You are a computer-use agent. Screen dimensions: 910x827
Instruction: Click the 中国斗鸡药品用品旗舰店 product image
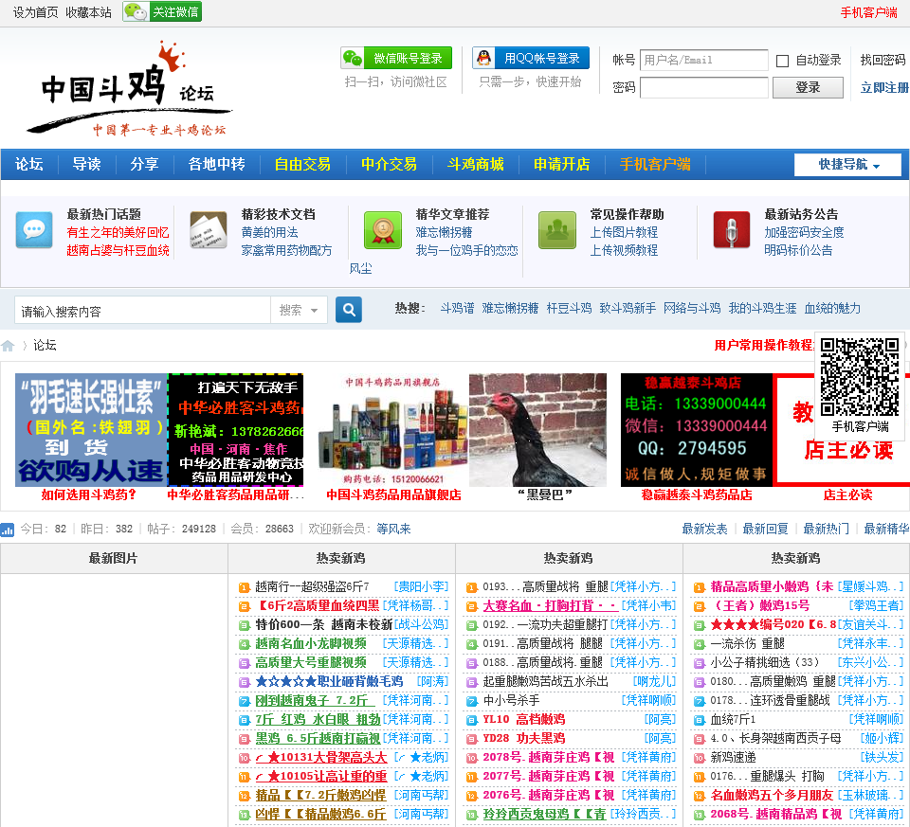click(393, 430)
